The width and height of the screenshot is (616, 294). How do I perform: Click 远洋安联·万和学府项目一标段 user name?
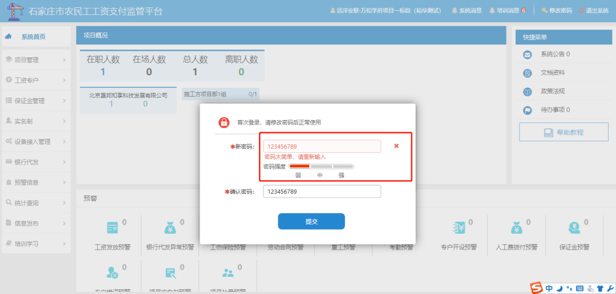[388, 11]
